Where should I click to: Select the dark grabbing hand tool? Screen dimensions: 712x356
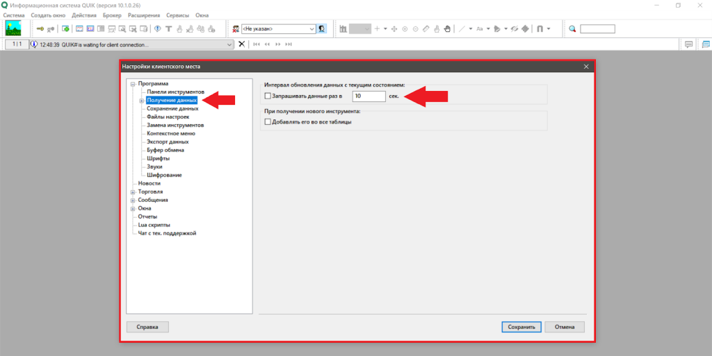447,29
